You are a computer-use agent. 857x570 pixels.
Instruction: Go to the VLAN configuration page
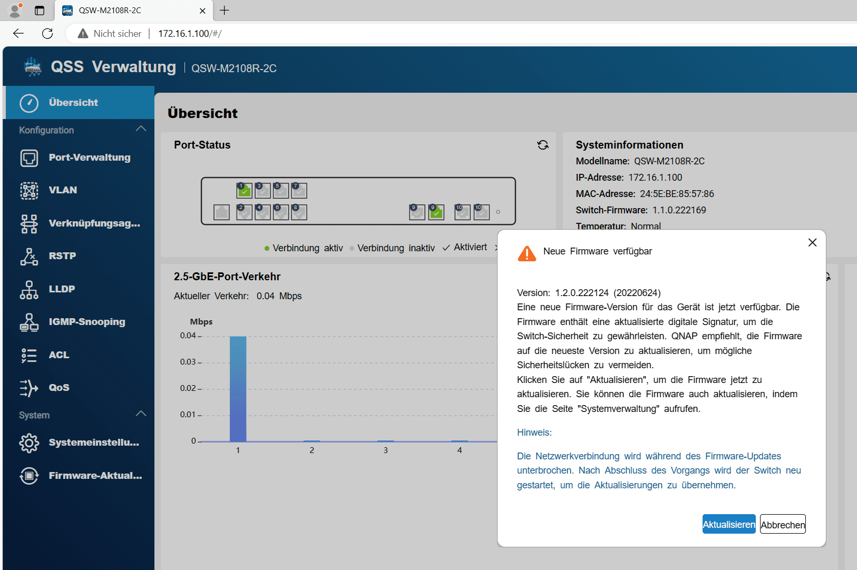point(79,190)
